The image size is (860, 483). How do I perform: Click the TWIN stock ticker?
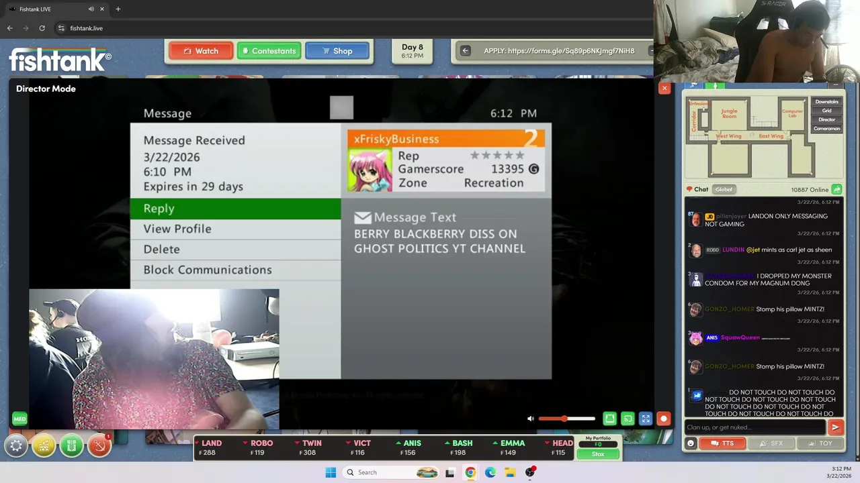pyautogui.click(x=308, y=447)
